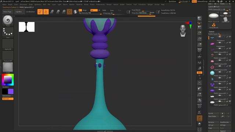Click the QuickSave button
The height and width of the screenshot is (132, 235).
click(x=172, y=1)
